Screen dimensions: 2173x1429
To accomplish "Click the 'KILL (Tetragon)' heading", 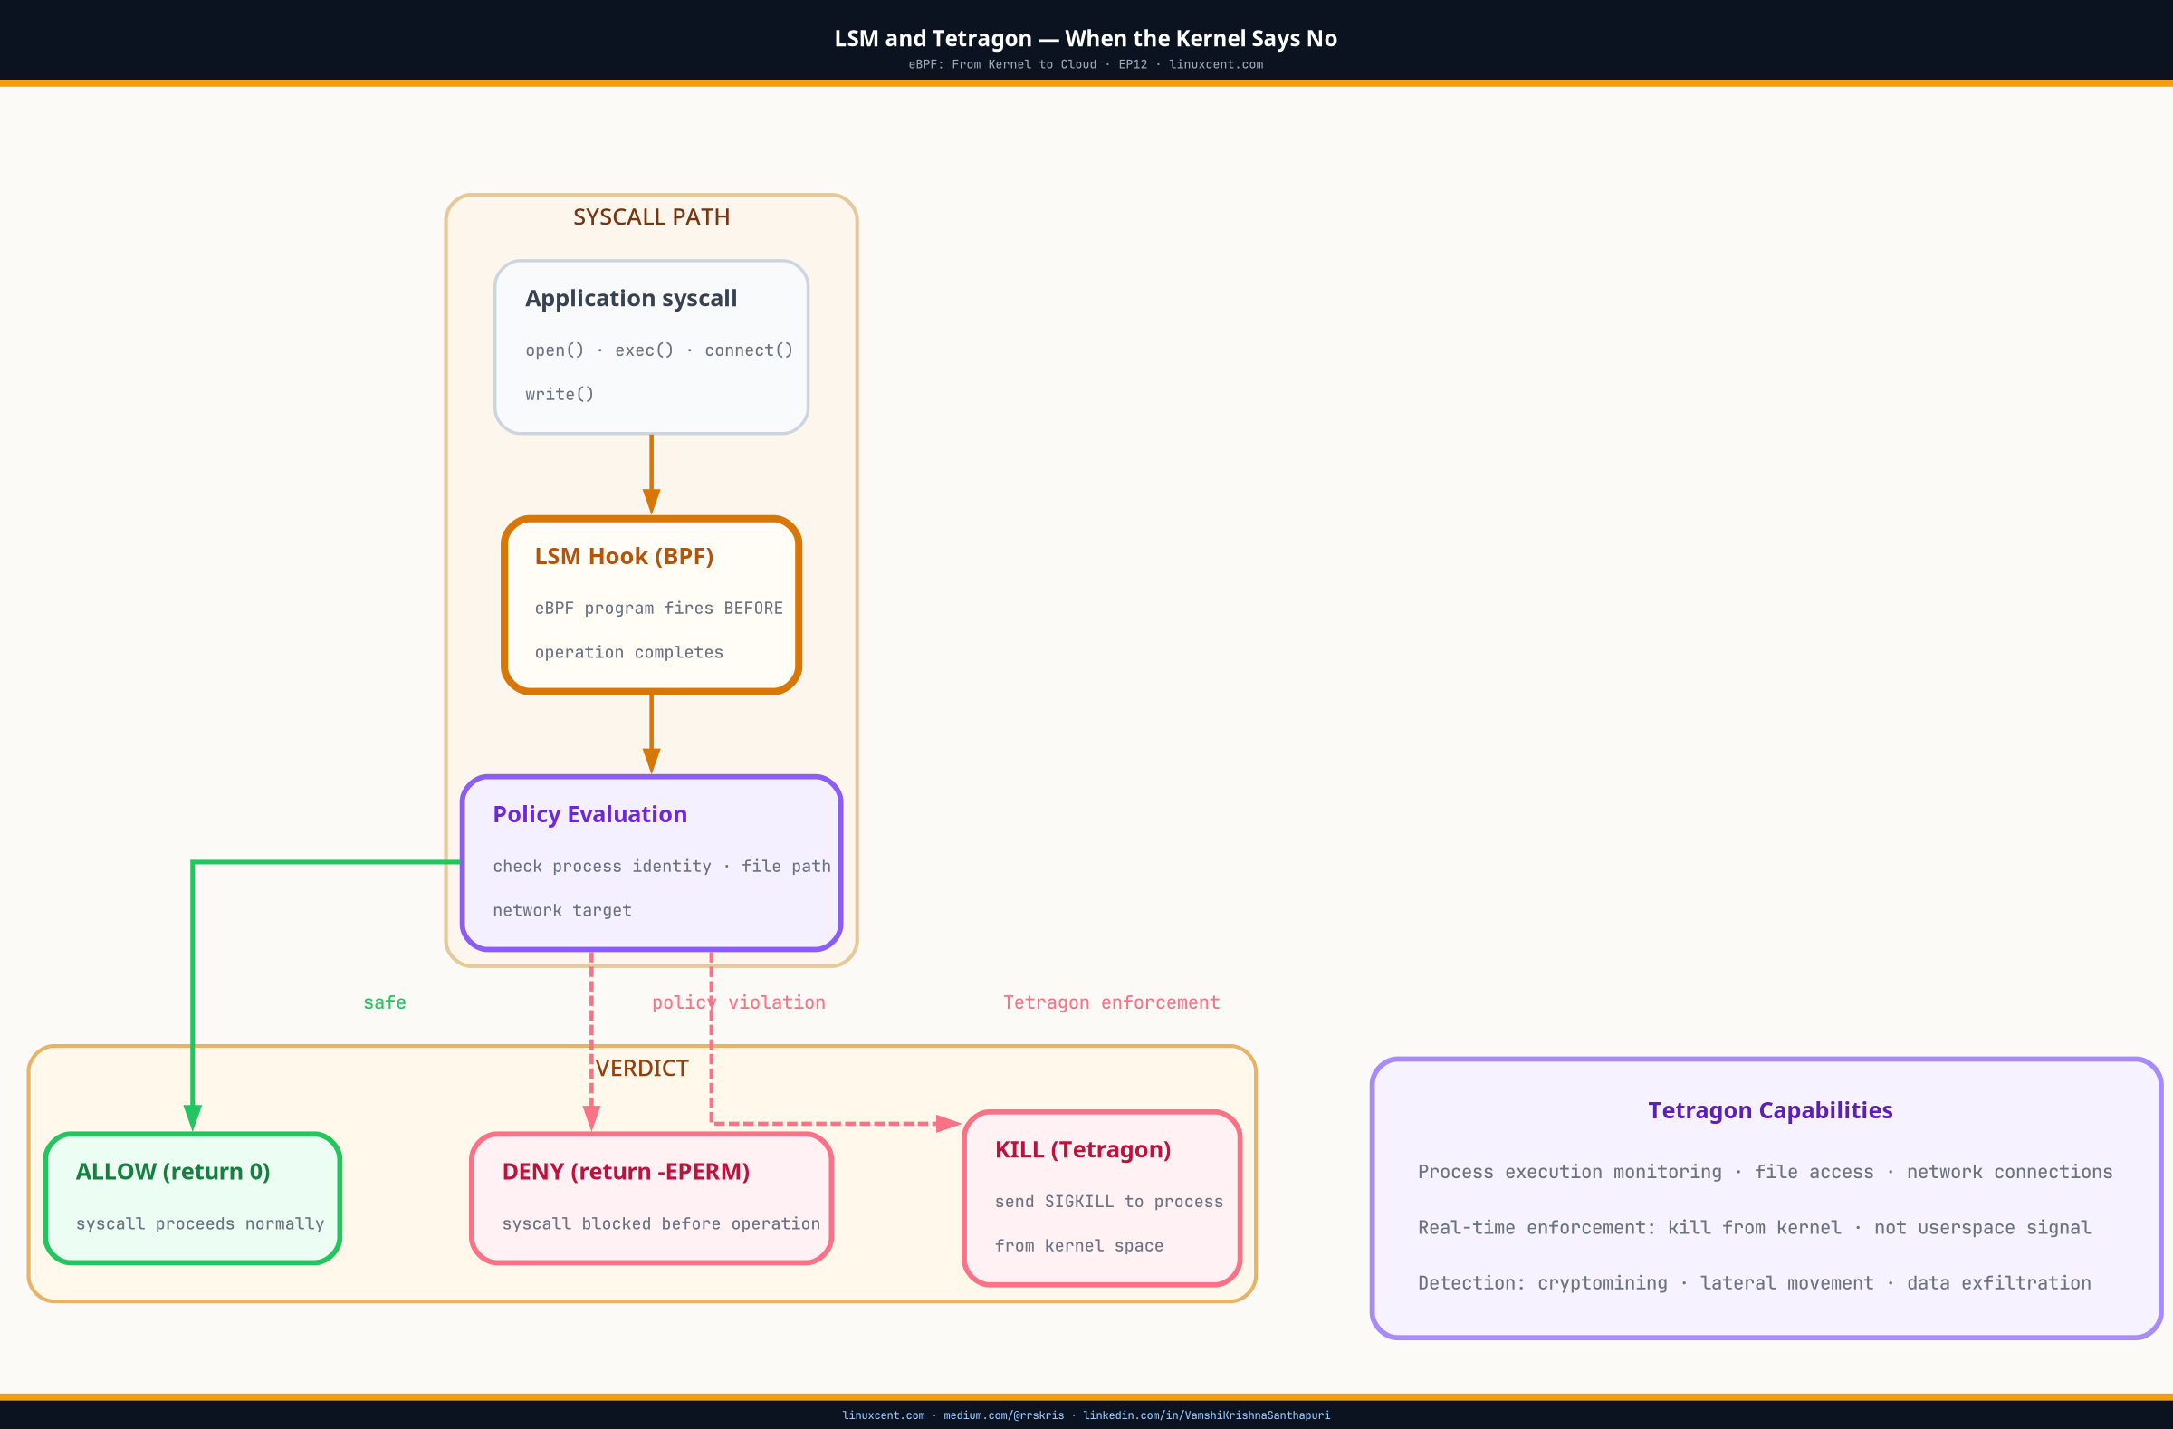I will (1083, 1149).
